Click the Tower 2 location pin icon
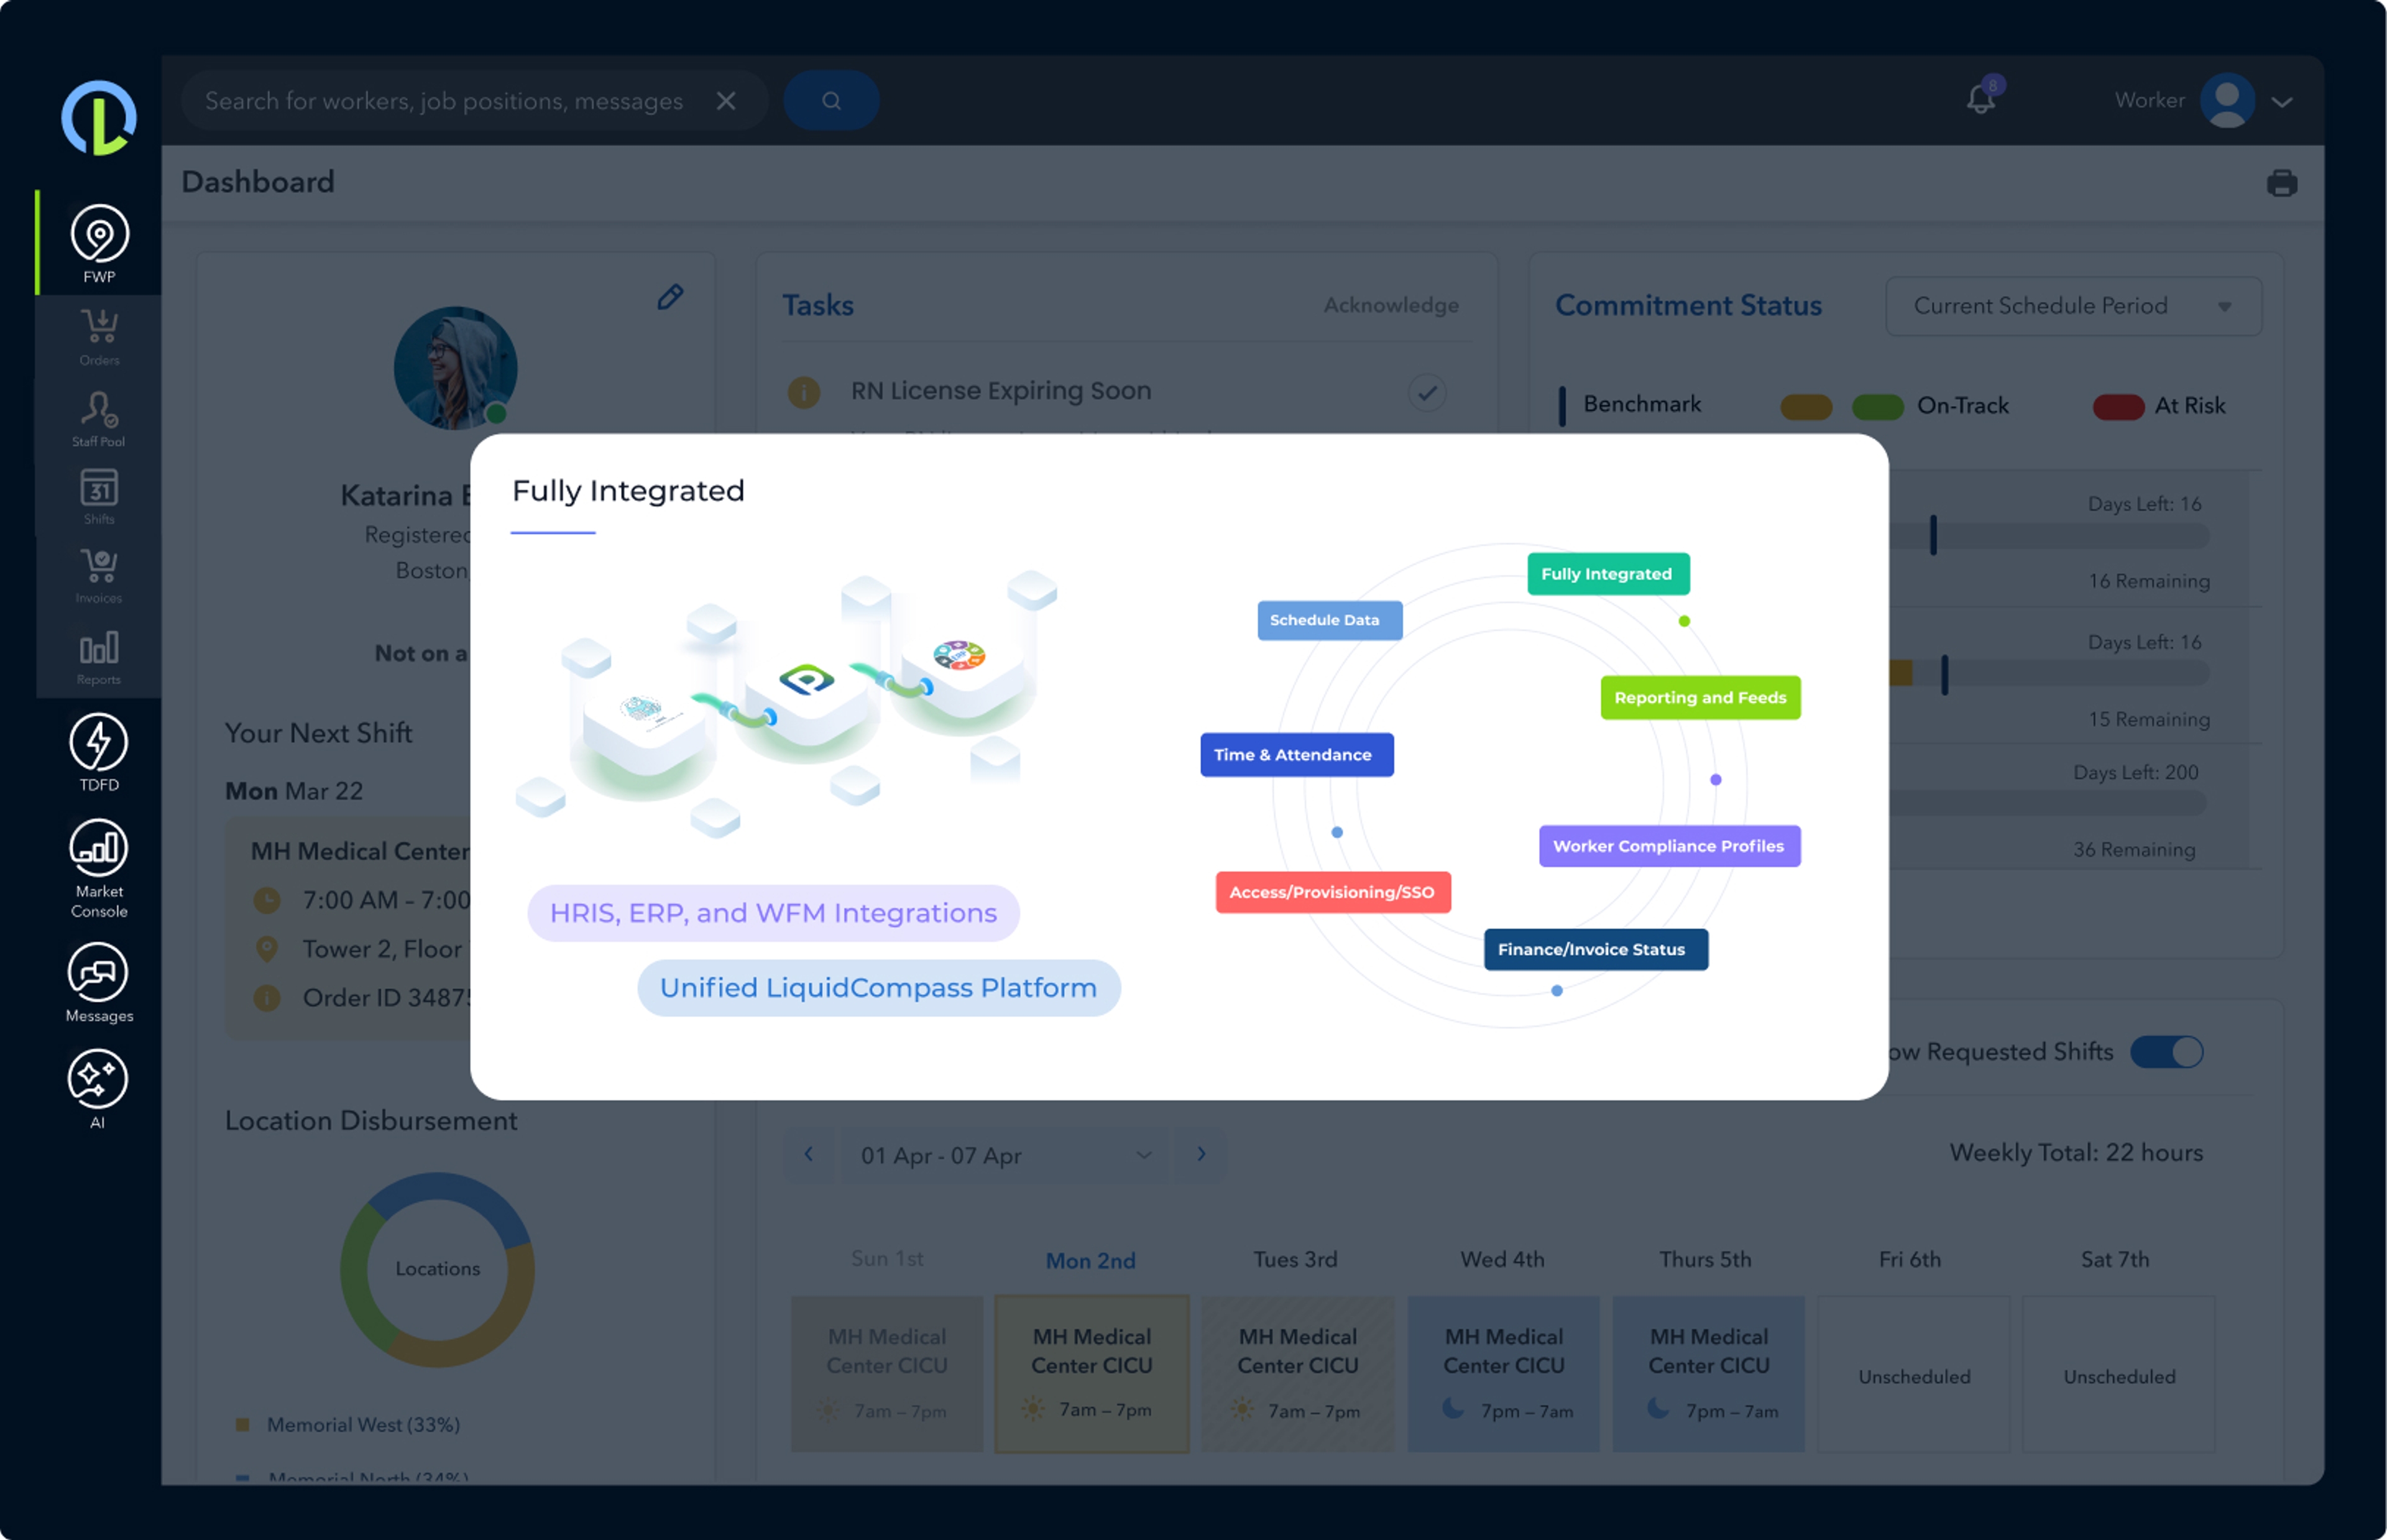Image resolution: width=2387 pixels, height=1540 pixels. (267, 948)
